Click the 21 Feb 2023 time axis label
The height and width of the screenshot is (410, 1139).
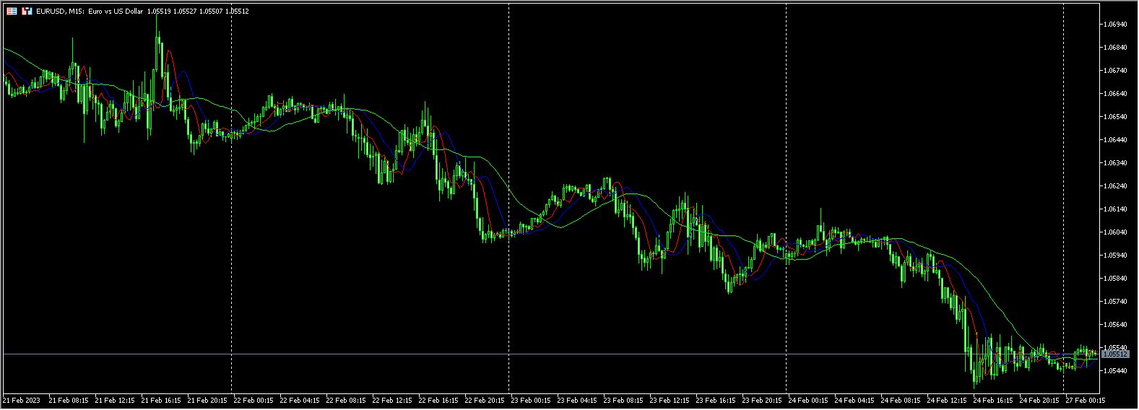click(22, 400)
